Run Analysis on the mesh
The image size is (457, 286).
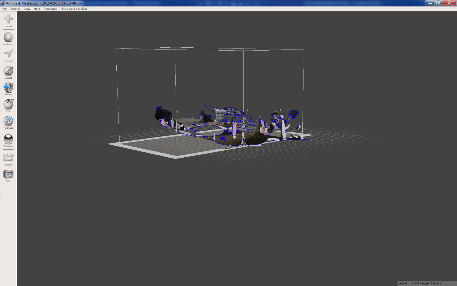(8, 122)
